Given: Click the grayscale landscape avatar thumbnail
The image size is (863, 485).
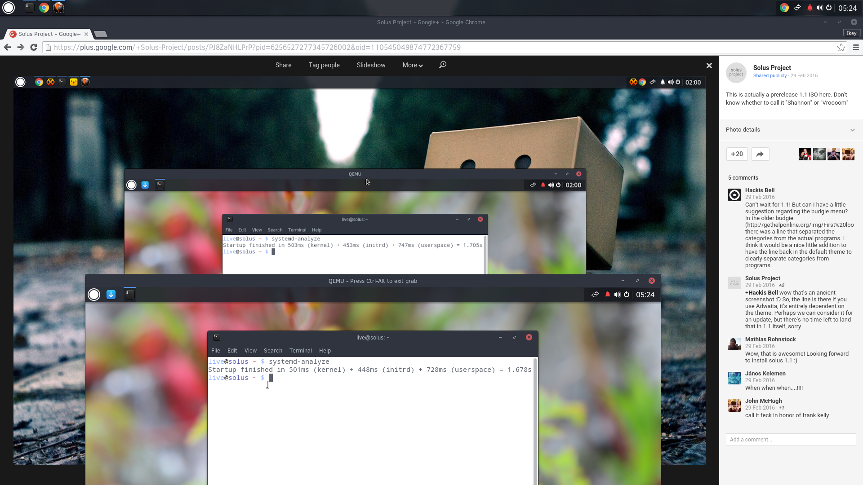Looking at the screenshot, I should [x=819, y=154].
